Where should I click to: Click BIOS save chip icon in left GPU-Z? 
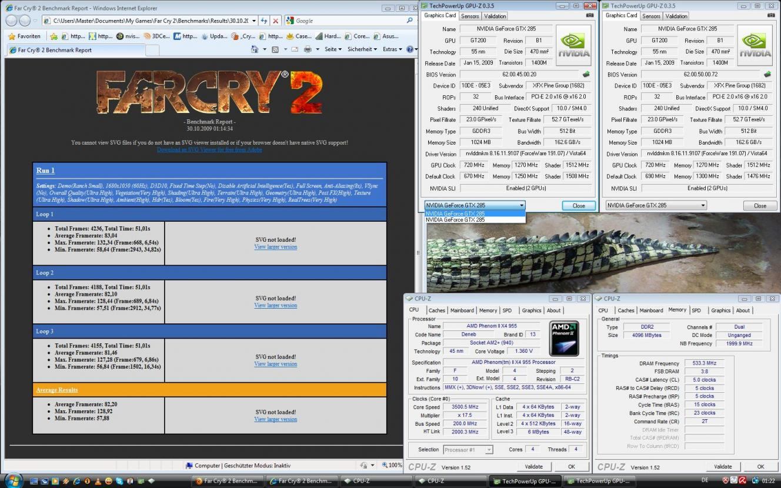586,75
